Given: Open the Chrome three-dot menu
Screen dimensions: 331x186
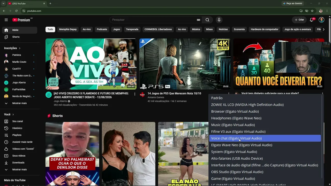Looking at the screenshot, I should 327,11.
